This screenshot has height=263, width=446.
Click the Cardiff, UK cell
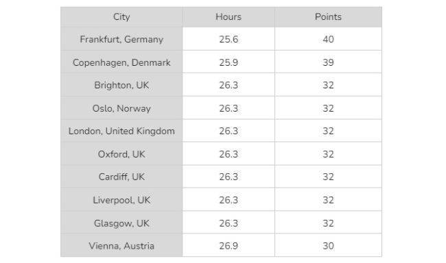(x=121, y=177)
